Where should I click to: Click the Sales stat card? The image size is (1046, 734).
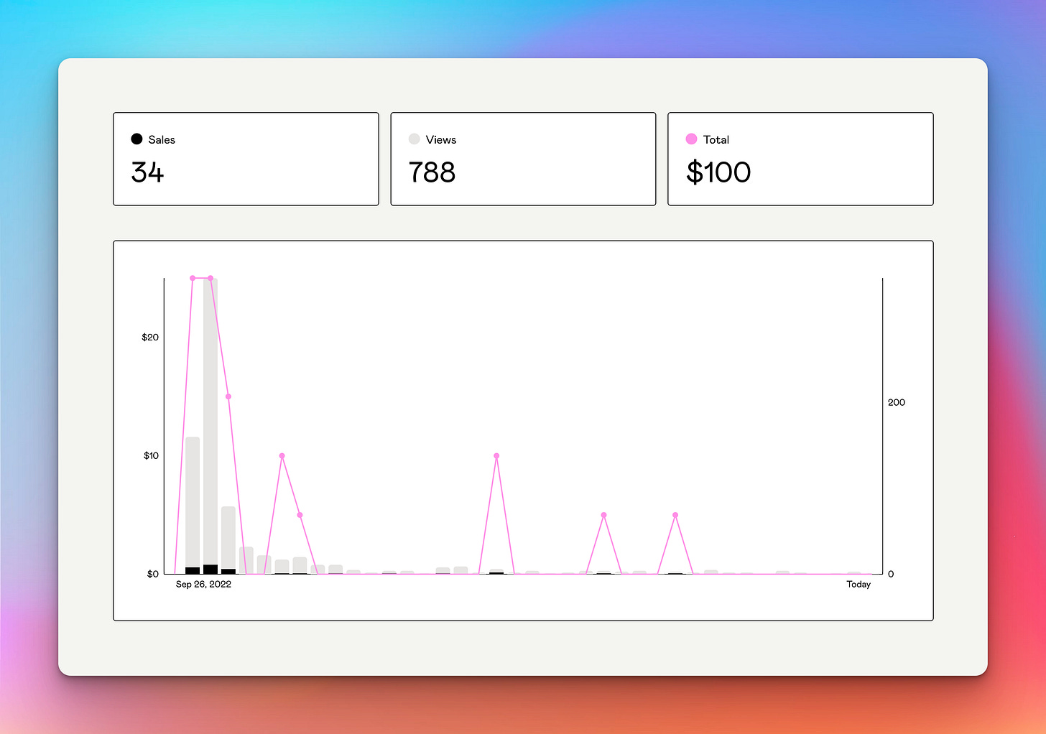pos(246,159)
